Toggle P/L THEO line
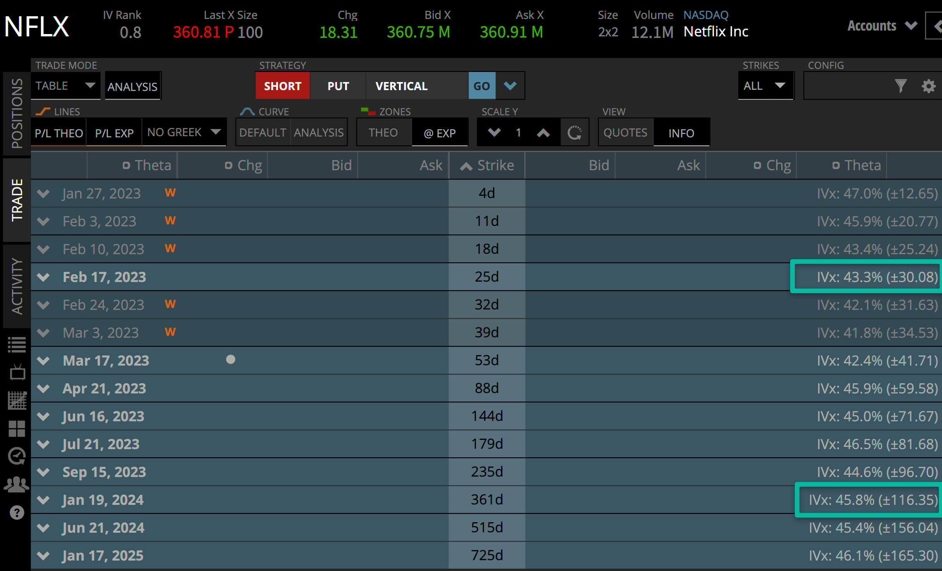This screenshot has width=942, height=571. (59, 133)
